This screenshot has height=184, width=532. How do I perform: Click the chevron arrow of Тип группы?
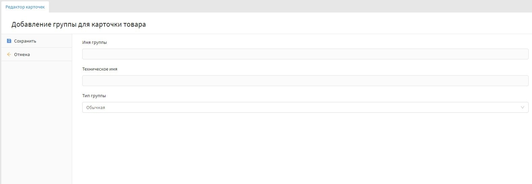coord(522,107)
